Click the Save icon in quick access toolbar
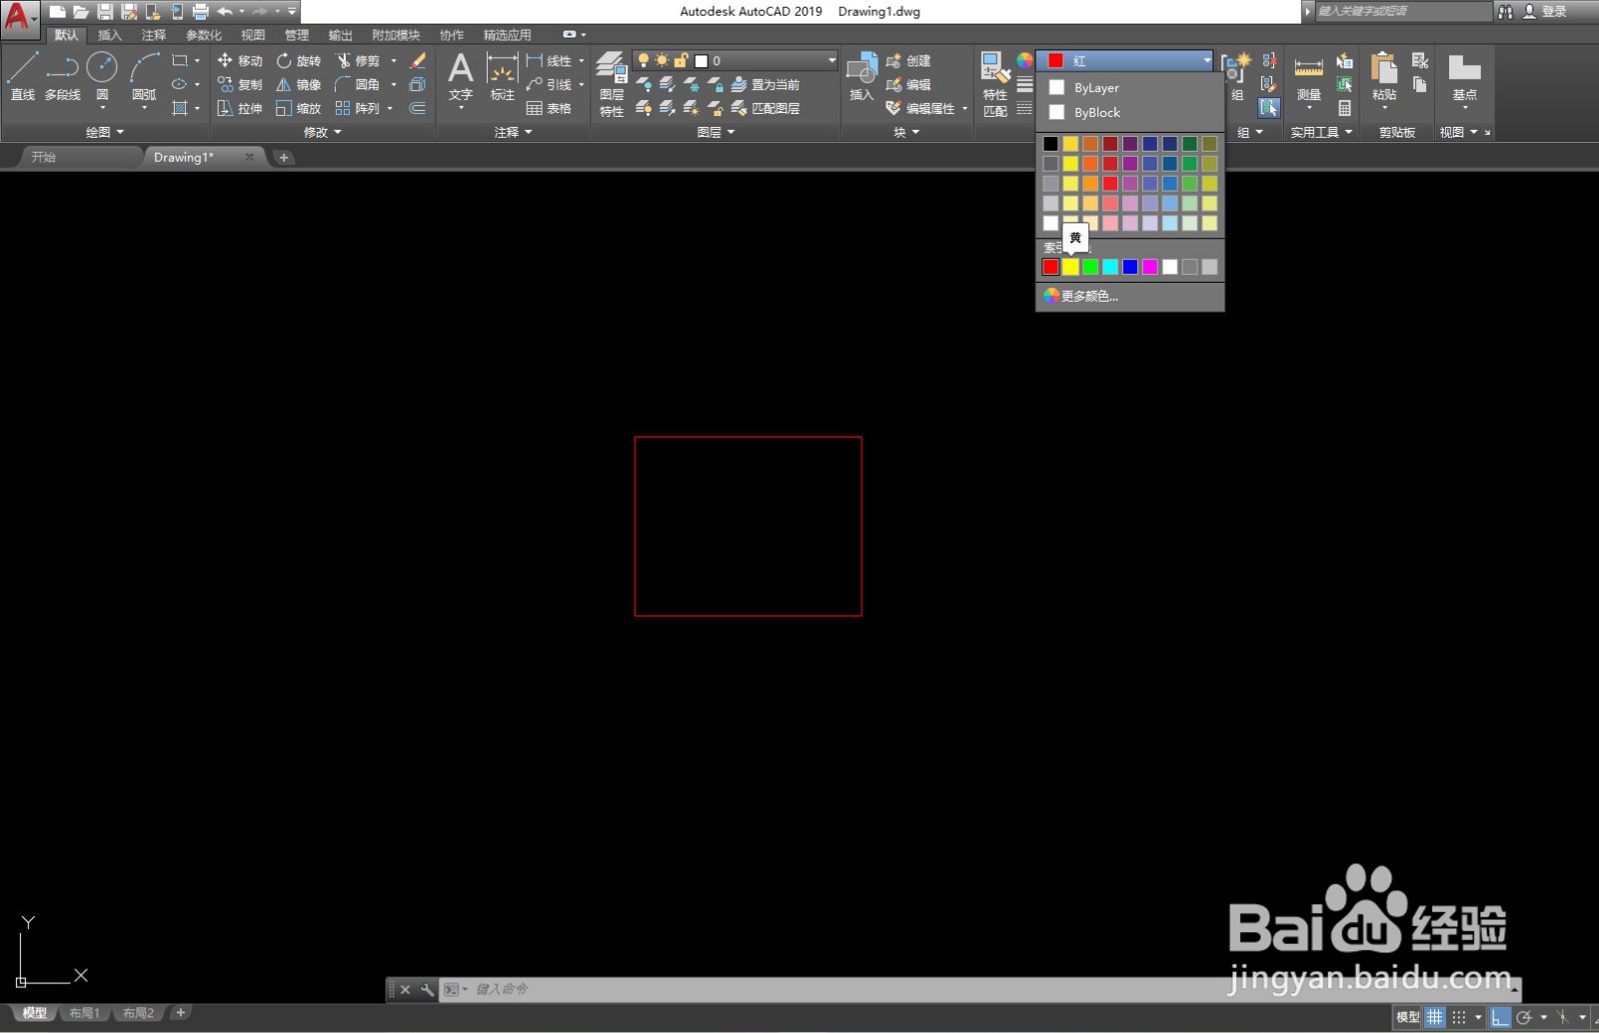The width and height of the screenshot is (1599, 1033). point(105,12)
